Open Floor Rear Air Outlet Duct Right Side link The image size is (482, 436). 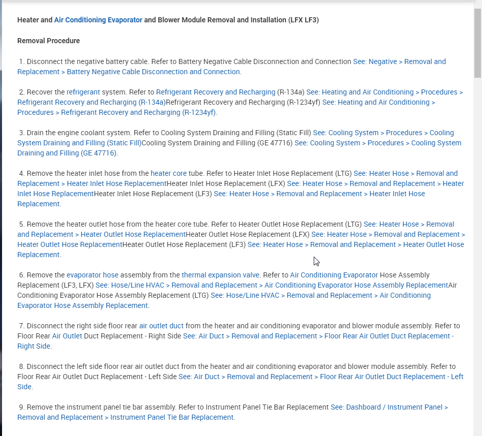318,336
